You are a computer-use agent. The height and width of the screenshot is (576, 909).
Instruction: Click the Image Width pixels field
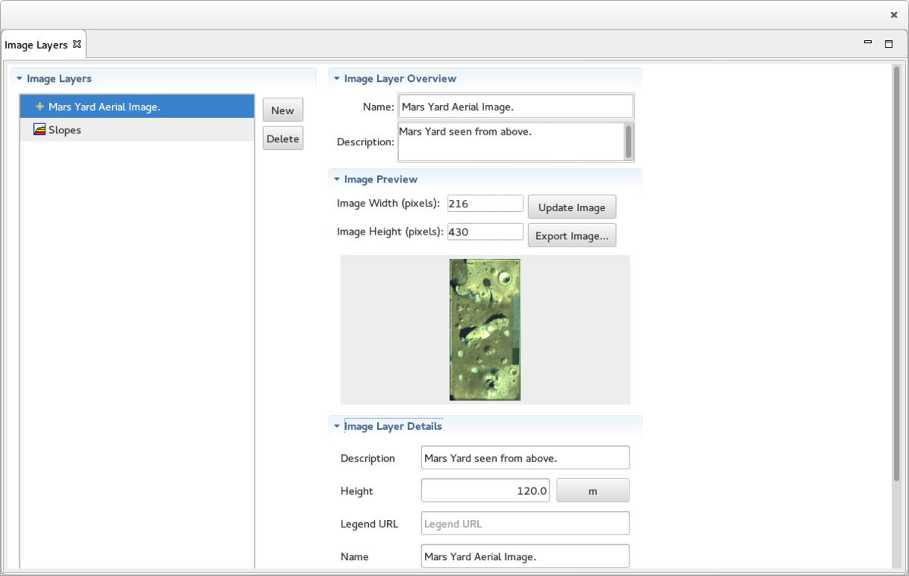pyautogui.click(x=485, y=203)
